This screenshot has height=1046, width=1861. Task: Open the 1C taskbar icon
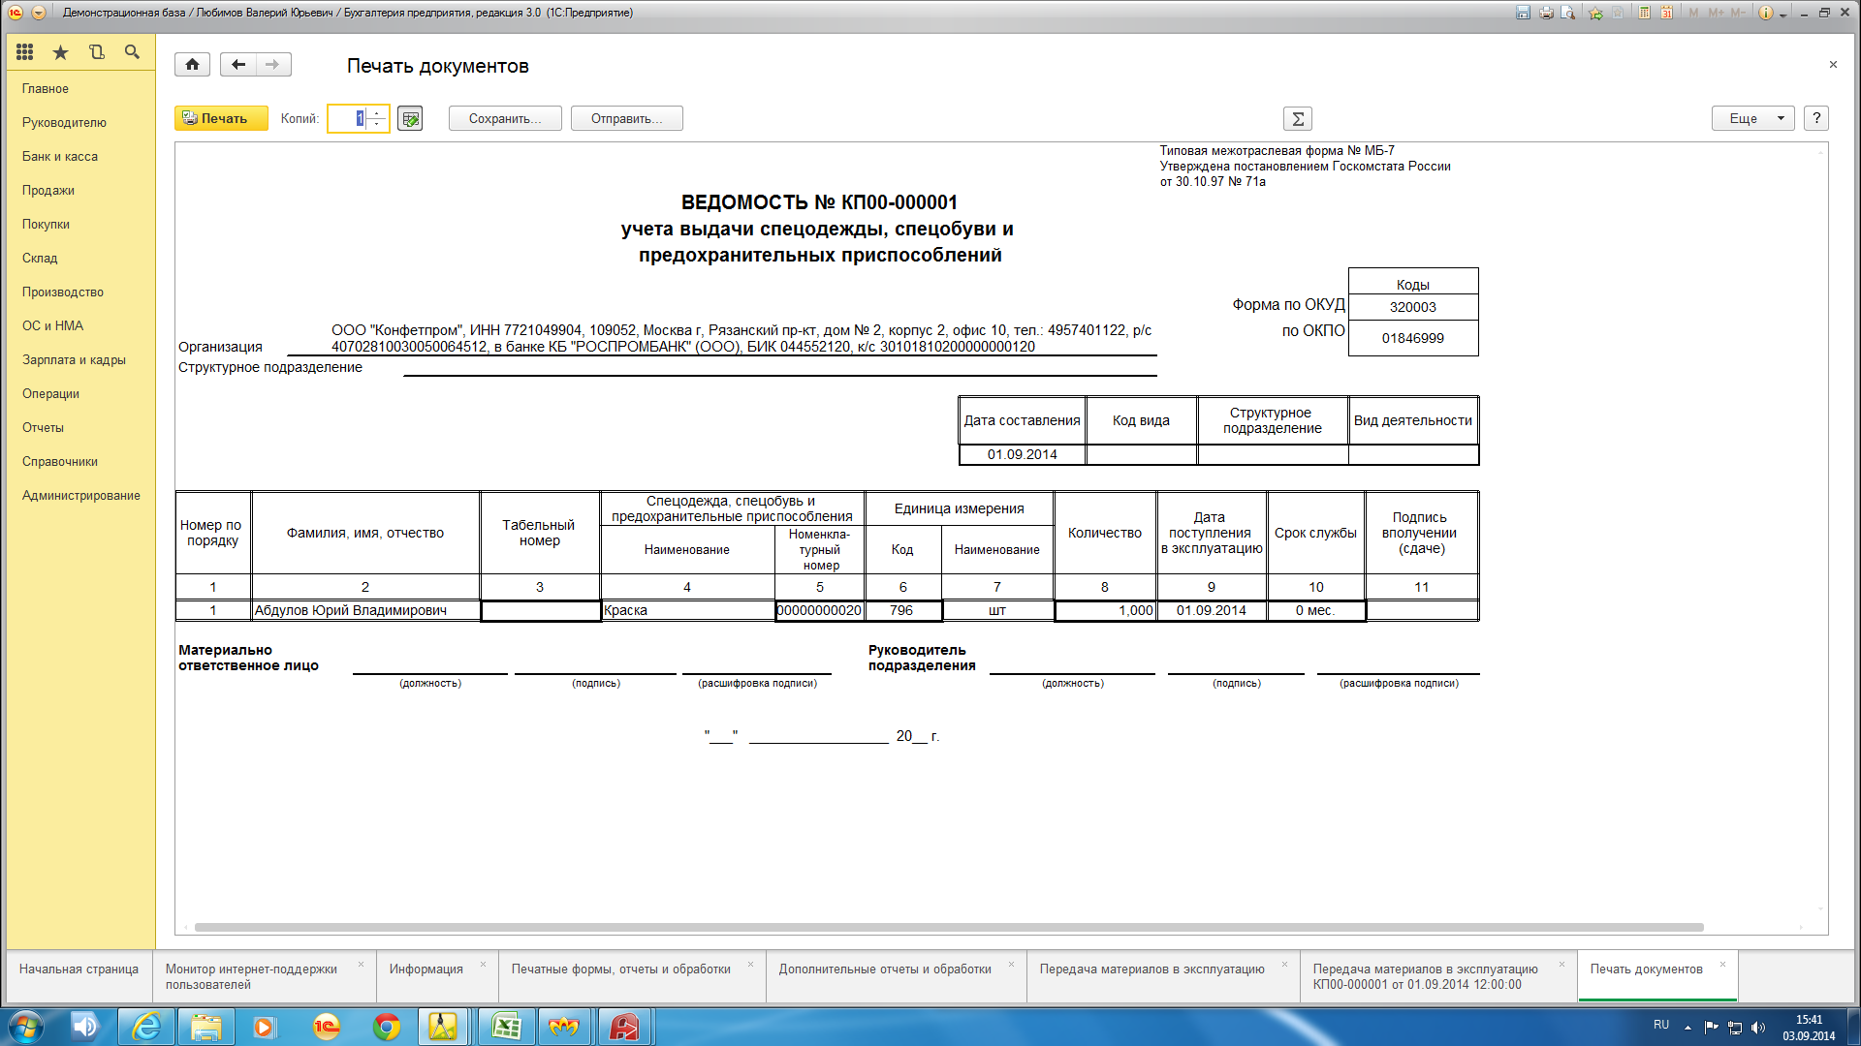[327, 1027]
